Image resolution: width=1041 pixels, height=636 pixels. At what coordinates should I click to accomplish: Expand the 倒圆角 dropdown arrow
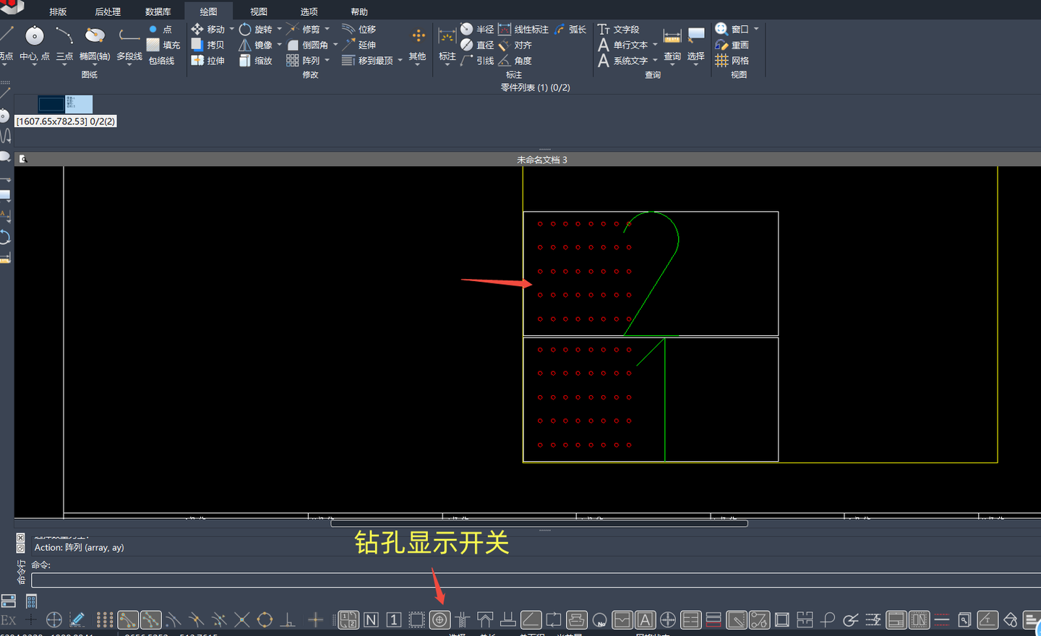point(335,45)
